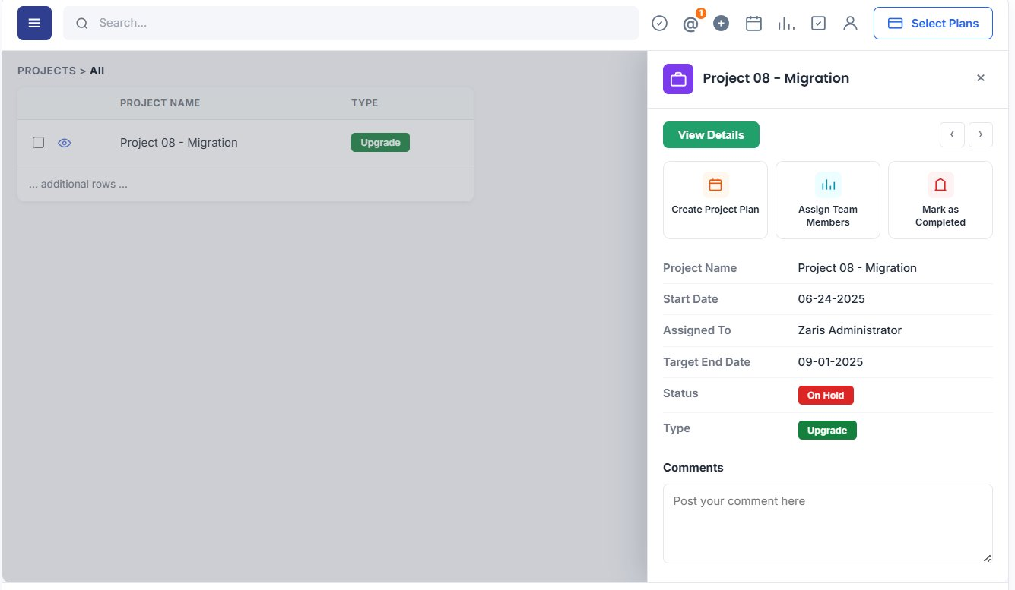Open the calendar icon in top bar

(x=753, y=24)
